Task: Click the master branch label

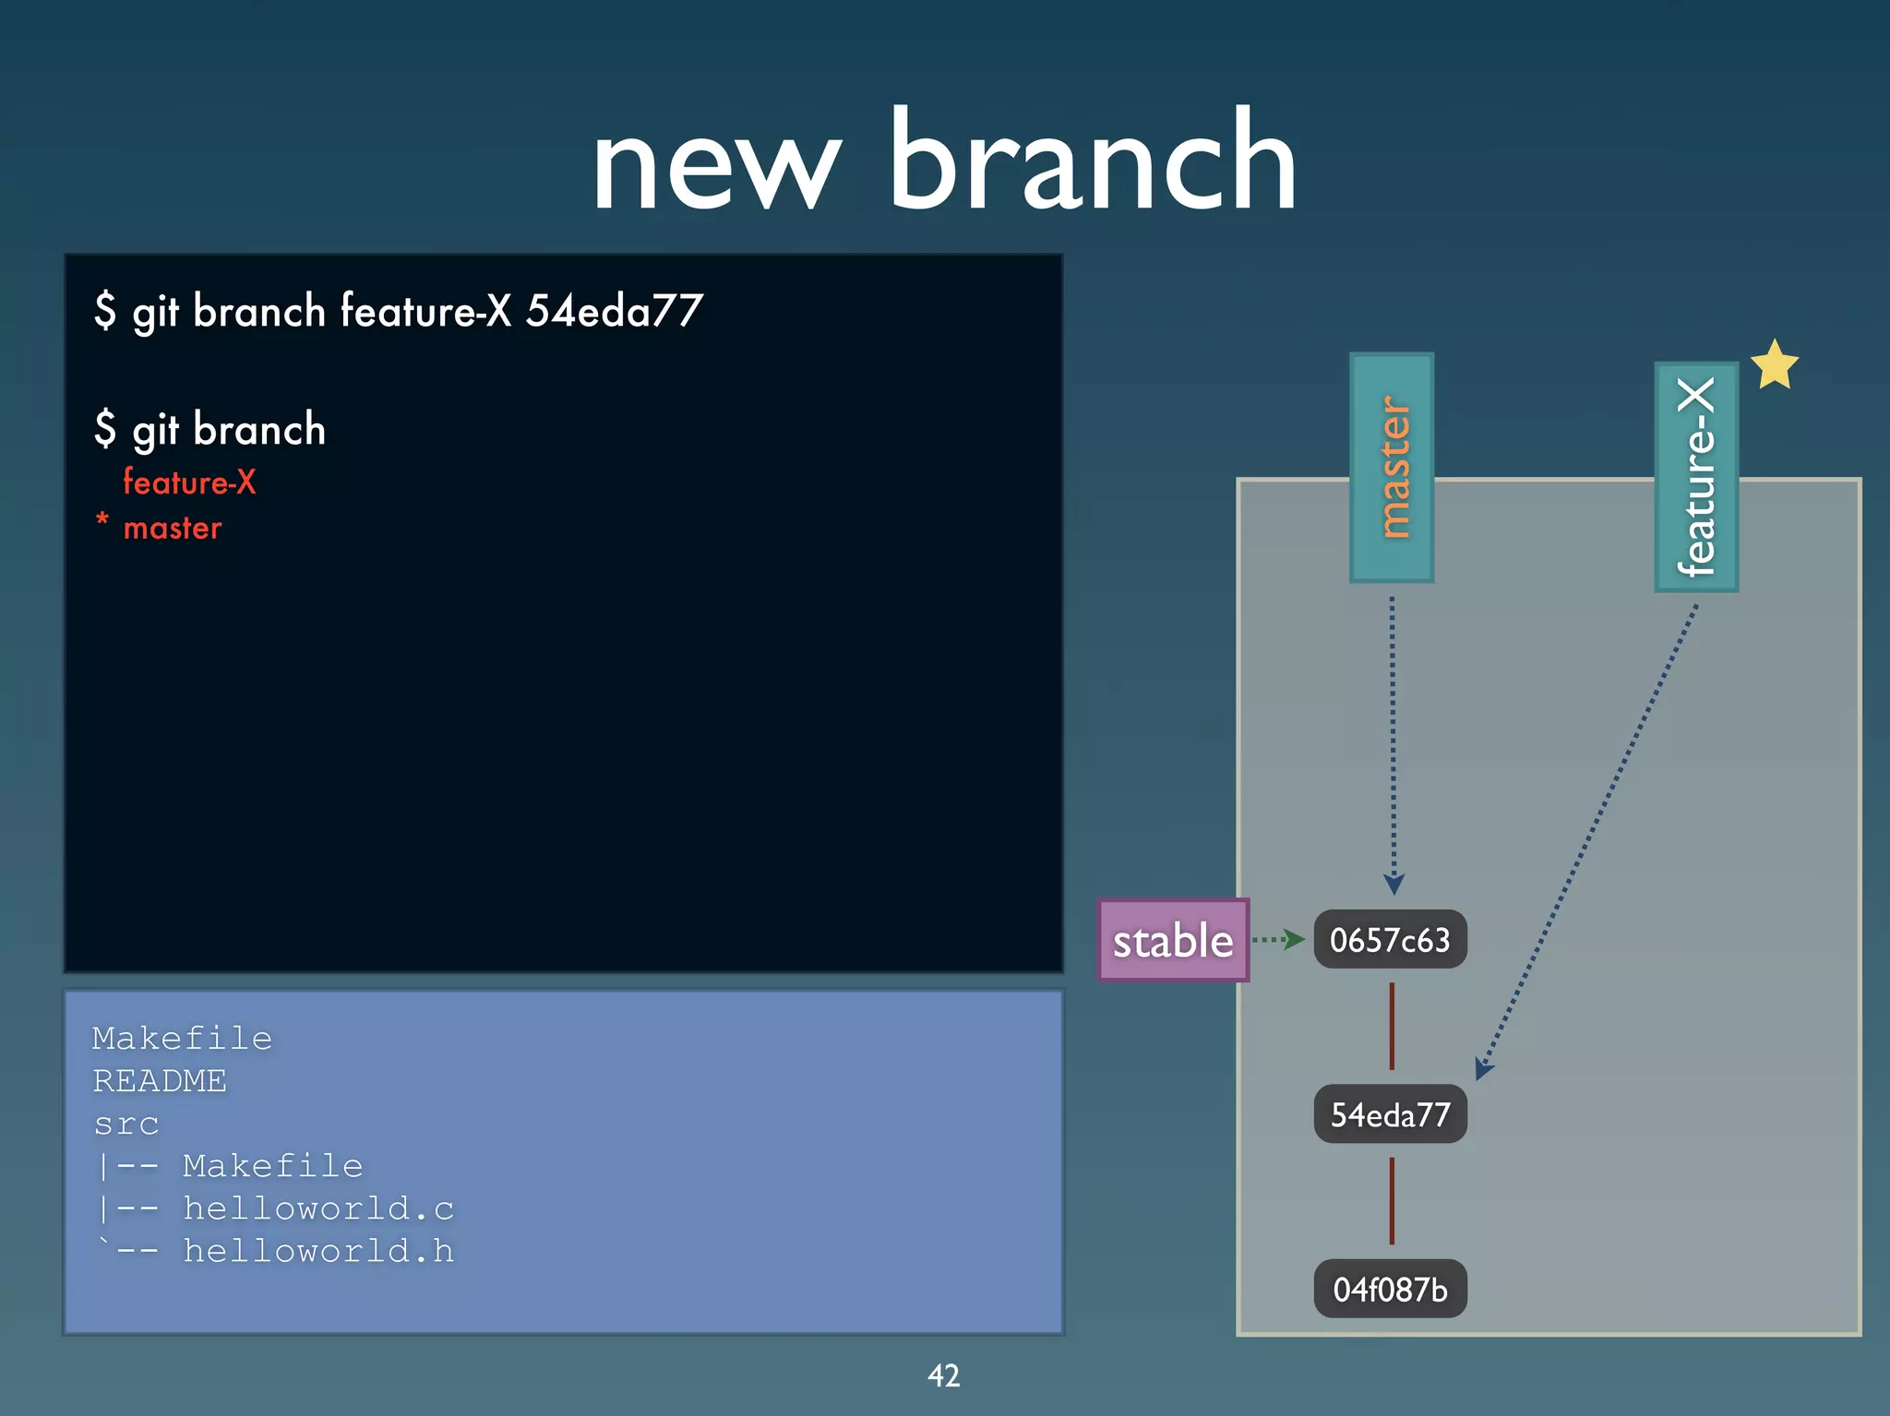Action: pyautogui.click(x=1392, y=467)
